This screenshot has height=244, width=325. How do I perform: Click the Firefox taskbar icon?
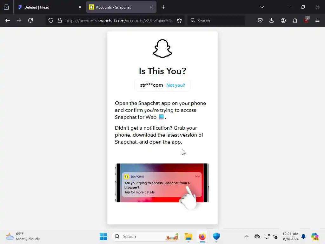click(202, 236)
